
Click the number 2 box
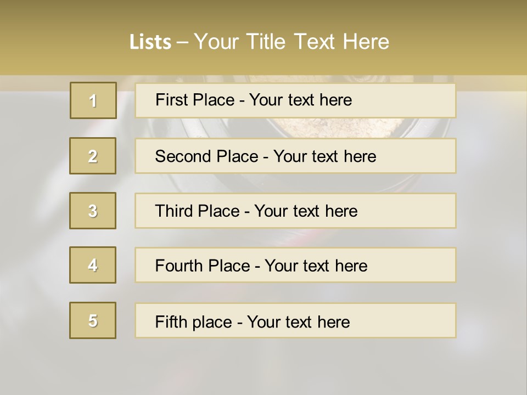pos(93,156)
